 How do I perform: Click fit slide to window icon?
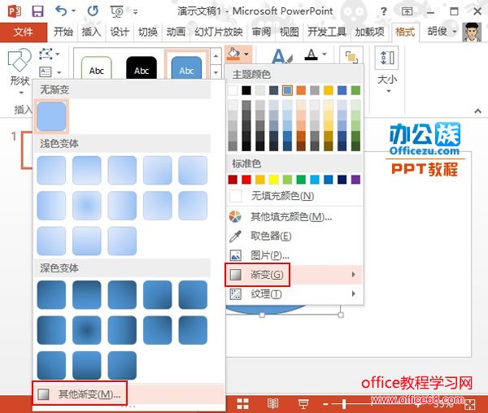click(x=470, y=404)
